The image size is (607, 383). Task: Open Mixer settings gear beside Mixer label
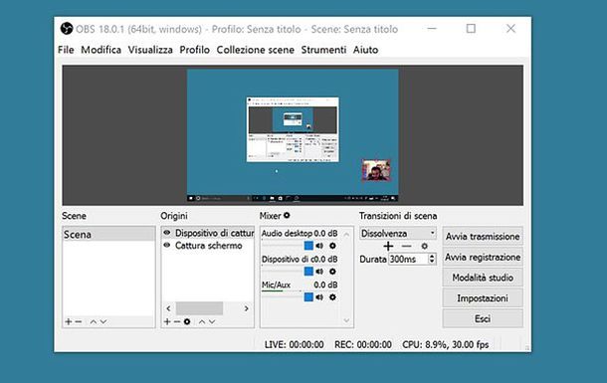point(287,216)
